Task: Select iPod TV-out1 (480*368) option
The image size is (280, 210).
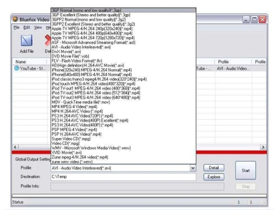Action: point(123,88)
